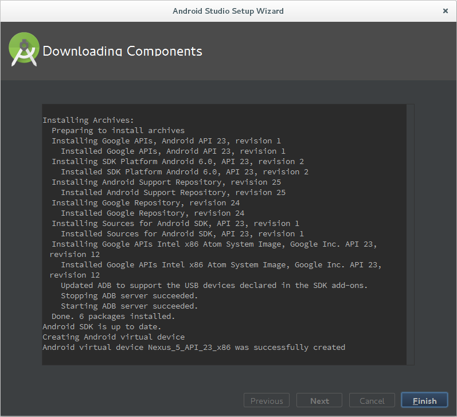
Task: Click 'Installing Android Support Repository, revision 25' line
Action: click(x=166, y=182)
